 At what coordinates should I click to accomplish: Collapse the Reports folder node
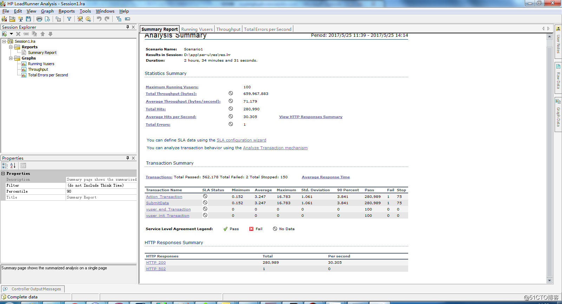point(11,47)
